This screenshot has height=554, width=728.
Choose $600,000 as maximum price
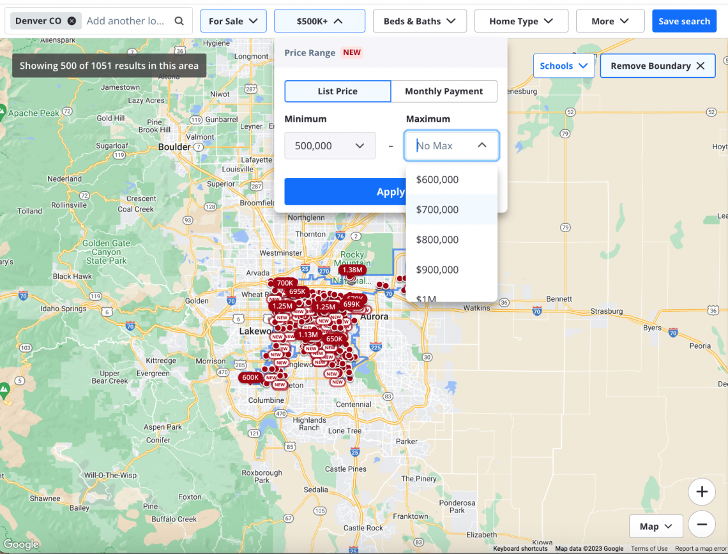pyautogui.click(x=451, y=179)
